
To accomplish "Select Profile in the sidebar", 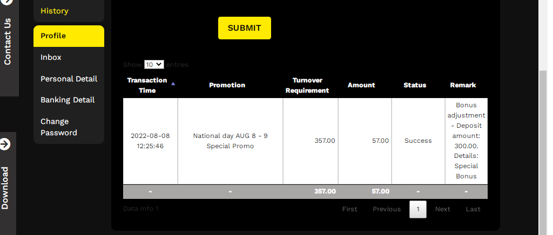I will (x=53, y=36).
